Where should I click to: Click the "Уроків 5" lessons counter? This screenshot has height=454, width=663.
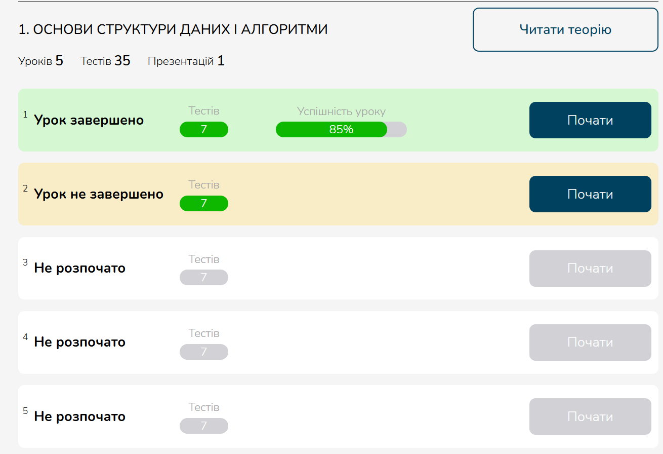(x=41, y=61)
